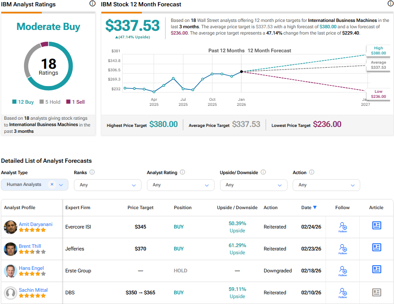Open Sachin Mittal's analyst profile link
Viewport: 394px width, 304px height.
(x=33, y=290)
